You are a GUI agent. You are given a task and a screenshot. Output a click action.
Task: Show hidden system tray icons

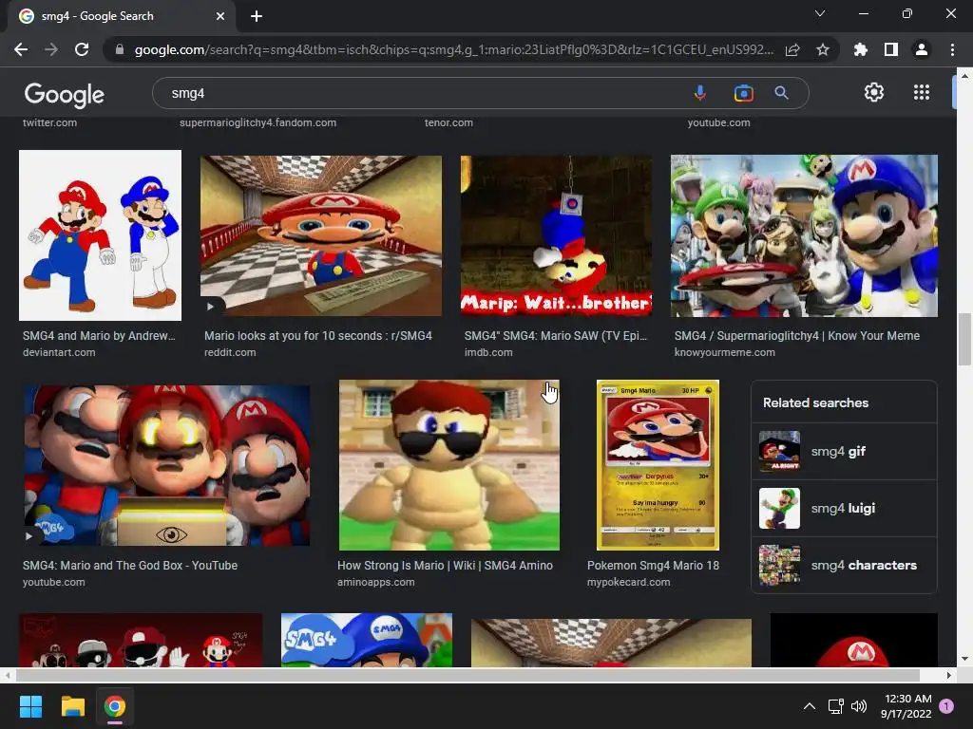[x=810, y=706]
